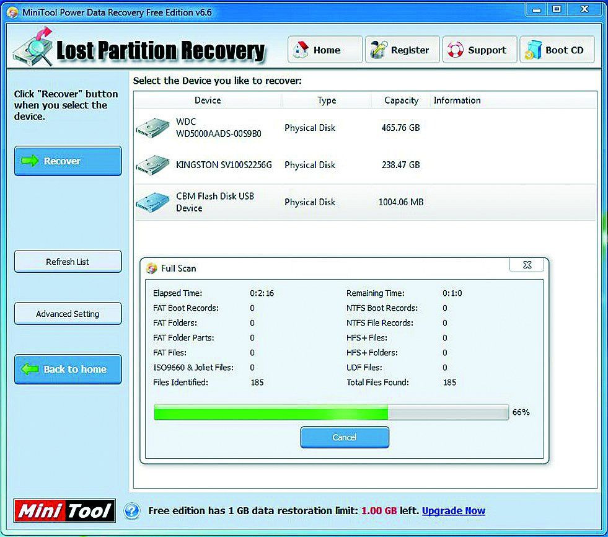Open the Upgrade Now link
Image resolution: width=608 pixels, height=537 pixels.
[453, 510]
